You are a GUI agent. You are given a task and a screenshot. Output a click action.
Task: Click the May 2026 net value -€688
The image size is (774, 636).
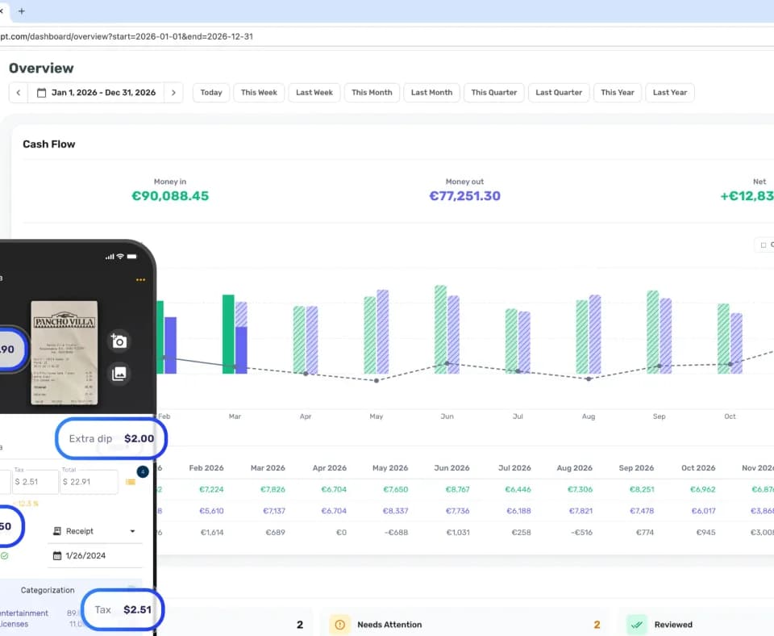[397, 533]
